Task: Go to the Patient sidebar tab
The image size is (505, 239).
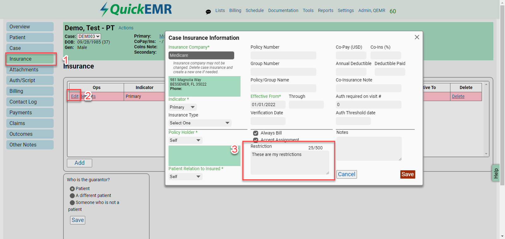Action: pyautogui.click(x=30, y=38)
